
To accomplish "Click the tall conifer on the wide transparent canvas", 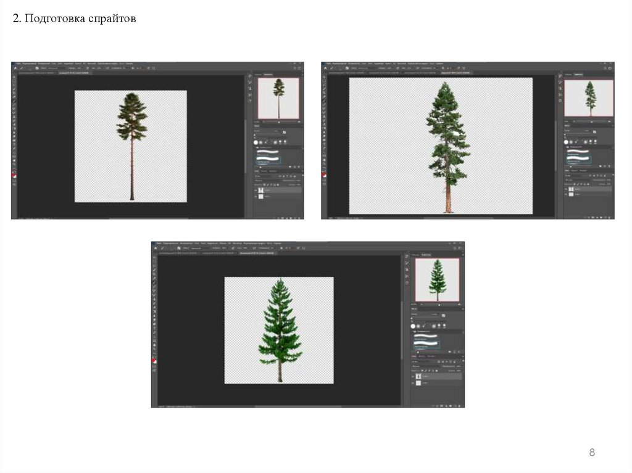I will click(447, 147).
